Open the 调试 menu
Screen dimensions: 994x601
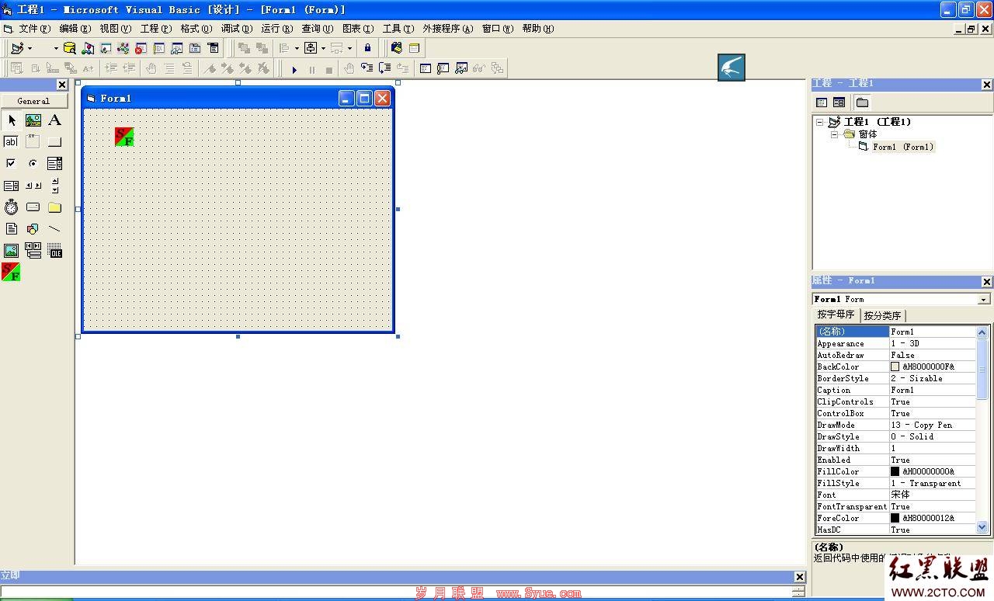click(x=236, y=29)
